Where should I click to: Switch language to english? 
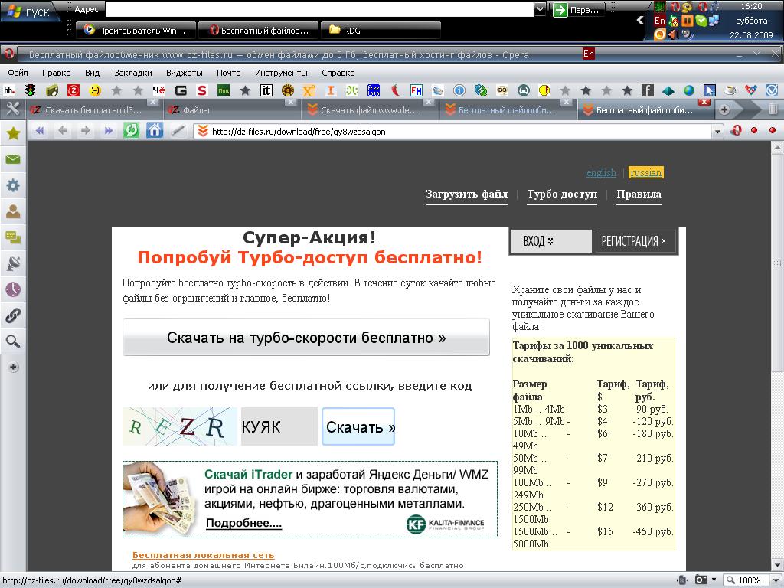click(601, 172)
